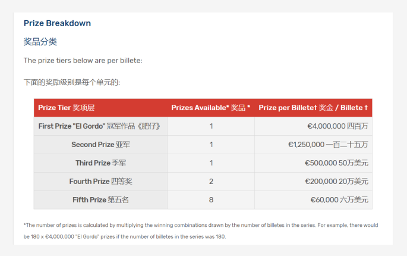Click the Third Prize row label
The height and width of the screenshot is (256, 407).
[x=100, y=163]
